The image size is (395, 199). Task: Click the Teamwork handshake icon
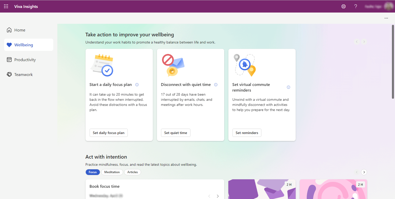click(9, 74)
